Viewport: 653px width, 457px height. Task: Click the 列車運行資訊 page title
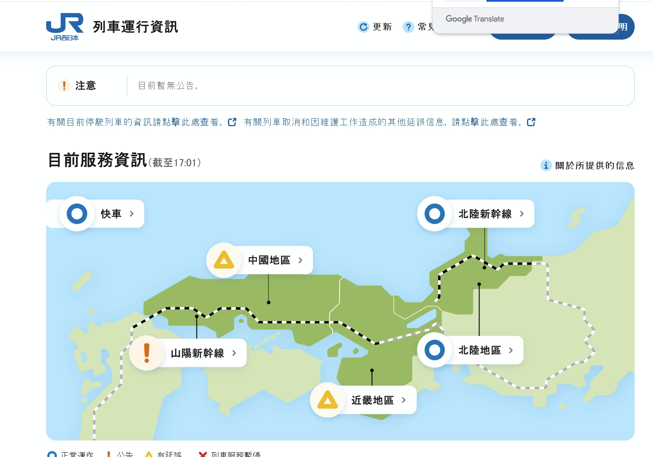[x=136, y=27]
